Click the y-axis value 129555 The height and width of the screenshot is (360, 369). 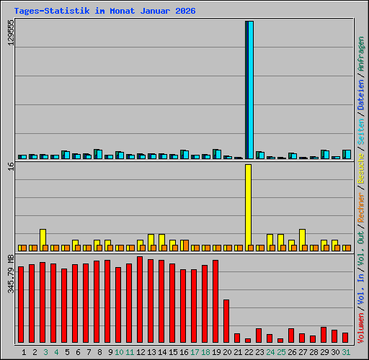click(x=11, y=32)
